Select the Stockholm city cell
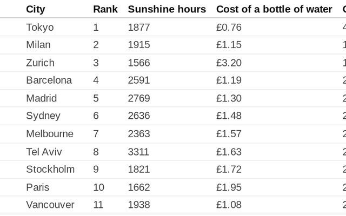 pyautogui.click(x=50, y=169)
